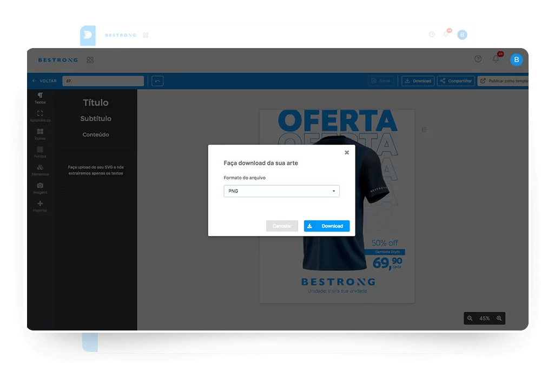The height and width of the screenshot is (378, 554).
Task: Click the apps grid icon beside BESTRONG
Action: point(90,60)
